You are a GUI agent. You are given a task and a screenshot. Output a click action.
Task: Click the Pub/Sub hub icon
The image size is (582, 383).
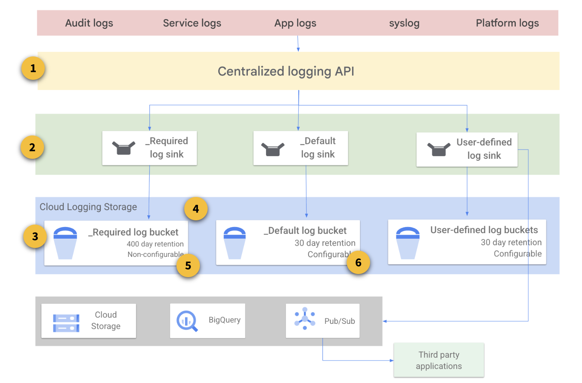pos(305,319)
